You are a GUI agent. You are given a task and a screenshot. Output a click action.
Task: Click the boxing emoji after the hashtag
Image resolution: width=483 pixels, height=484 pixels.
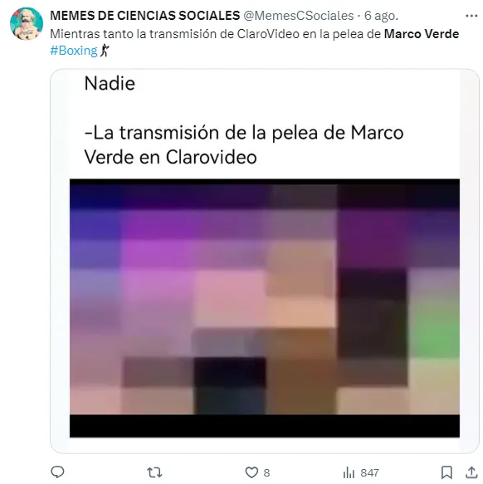[x=105, y=51]
